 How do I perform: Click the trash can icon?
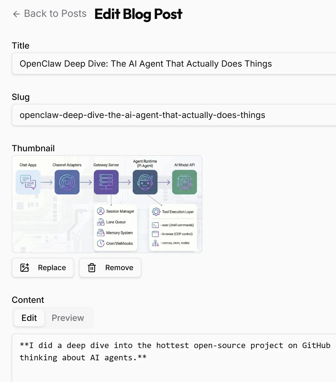click(x=92, y=268)
